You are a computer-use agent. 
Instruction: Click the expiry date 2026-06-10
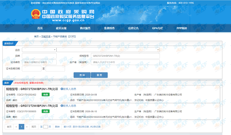pos(91,111)
